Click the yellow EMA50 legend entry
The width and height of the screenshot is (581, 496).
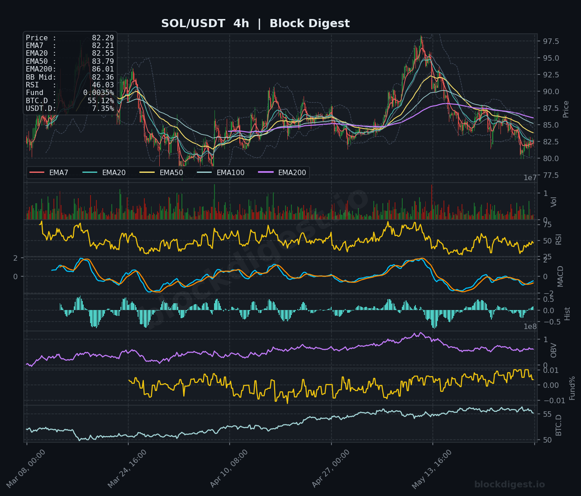(161, 172)
